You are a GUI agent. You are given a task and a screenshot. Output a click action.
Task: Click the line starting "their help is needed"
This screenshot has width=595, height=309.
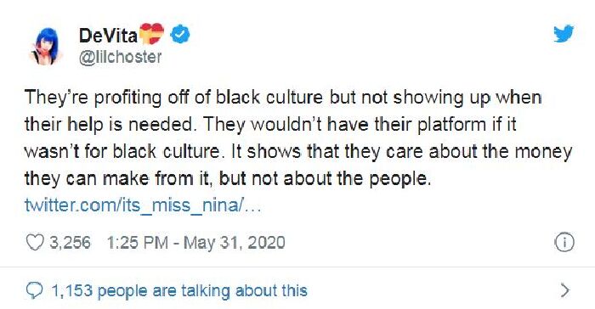coord(270,125)
